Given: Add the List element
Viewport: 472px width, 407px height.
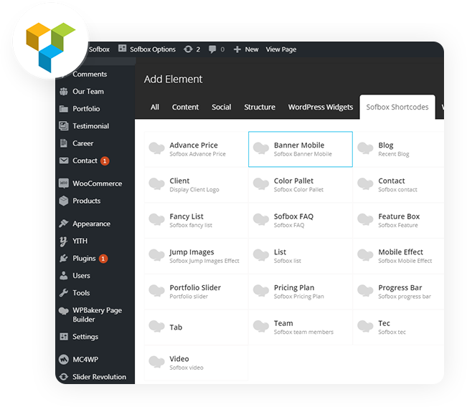Looking at the screenshot, I should point(301,256).
